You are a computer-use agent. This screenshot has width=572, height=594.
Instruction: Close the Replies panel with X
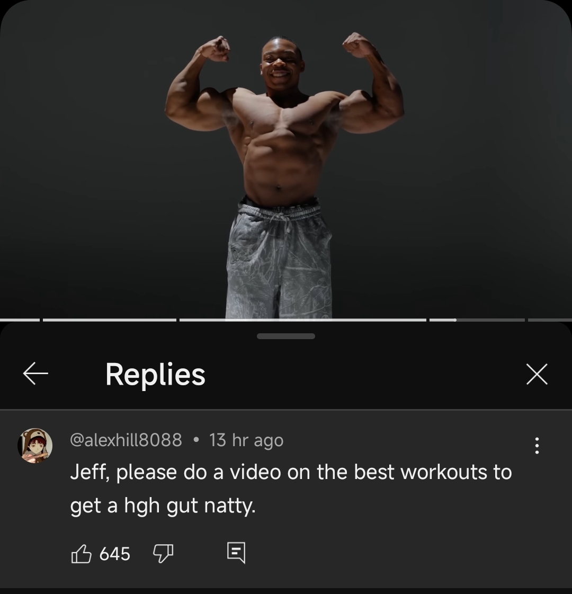[x=537, y=374]
